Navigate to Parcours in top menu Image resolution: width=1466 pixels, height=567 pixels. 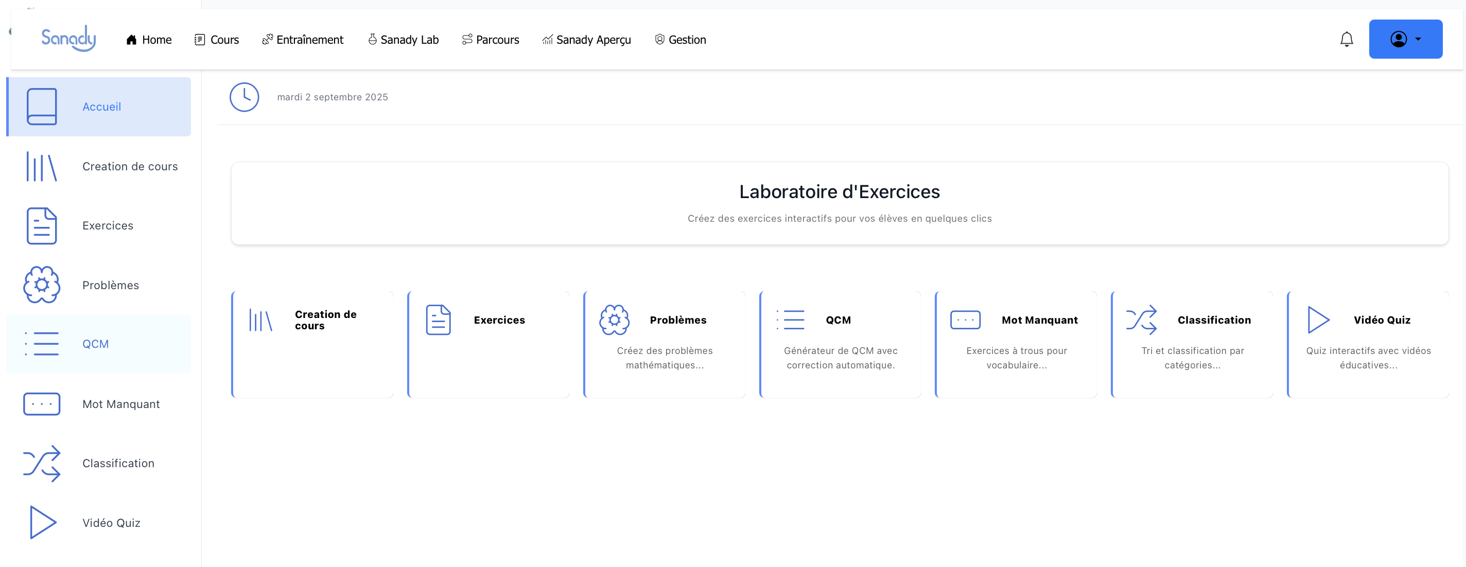[491, 40]
